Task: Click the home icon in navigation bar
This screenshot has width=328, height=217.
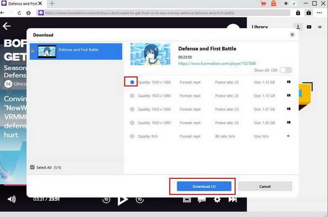Action: 28,13
